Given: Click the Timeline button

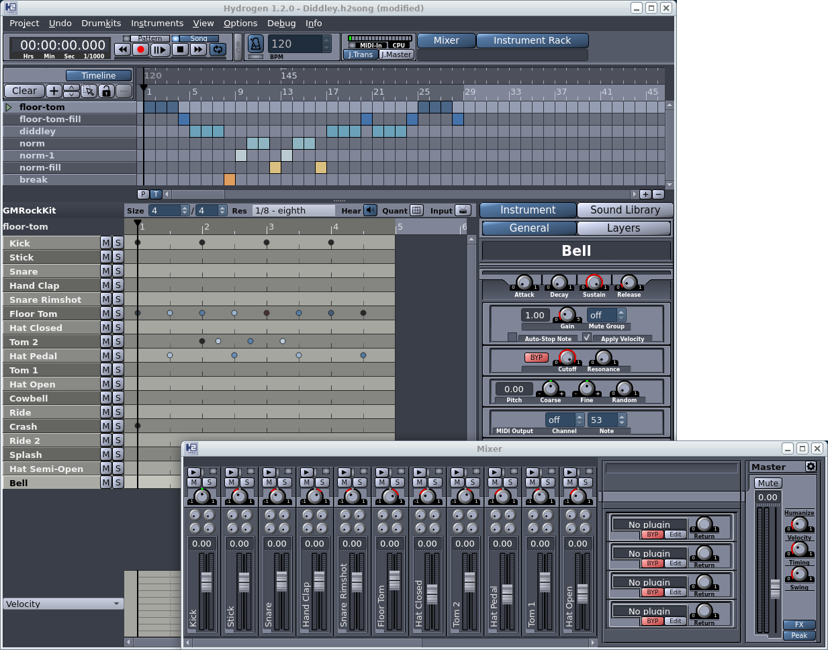Looking at the screenshot, I should pyautogui.click(x=98, y=76).
